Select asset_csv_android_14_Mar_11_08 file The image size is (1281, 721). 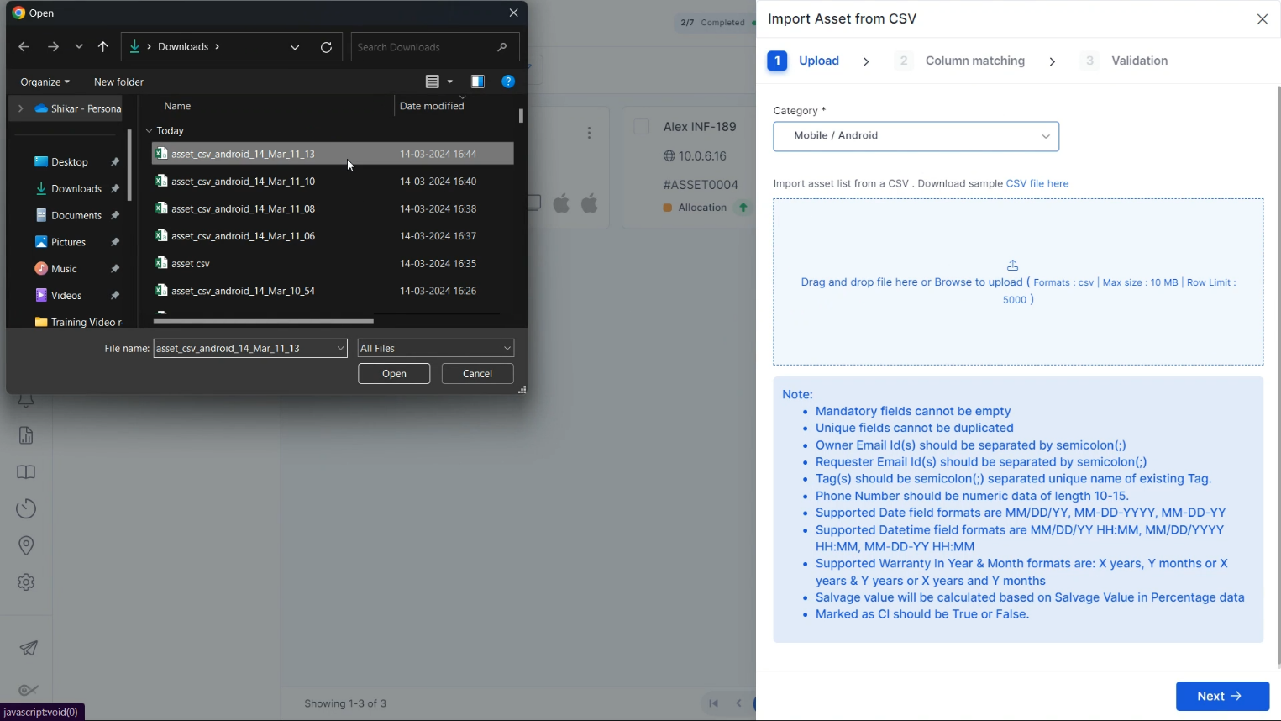click(243, 208)
